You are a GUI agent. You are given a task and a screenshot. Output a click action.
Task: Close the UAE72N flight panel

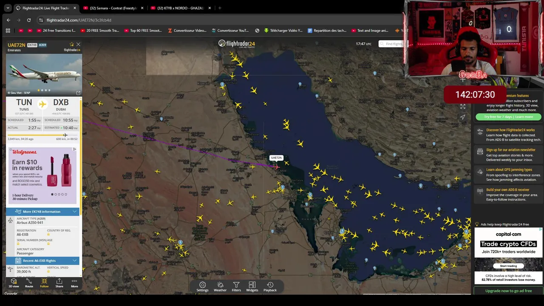(x=78, y=44)
